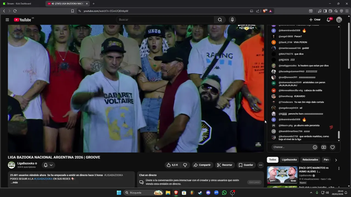Open YouTube notifications bell

(x=329, y=20)
